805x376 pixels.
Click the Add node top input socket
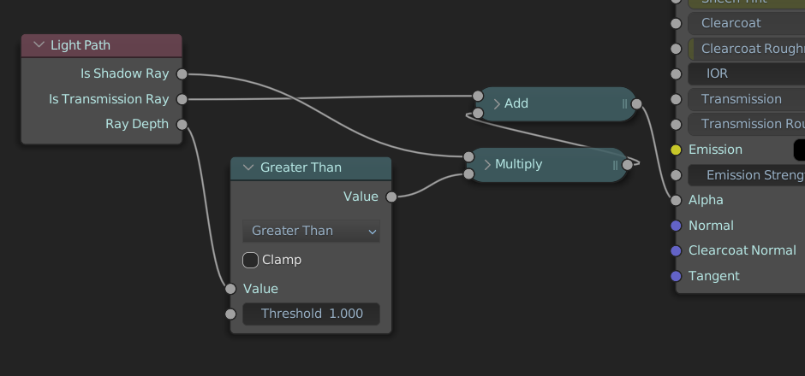point(478,95)
